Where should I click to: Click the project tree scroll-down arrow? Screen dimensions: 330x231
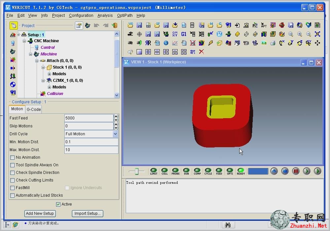[x=116, y=95]
